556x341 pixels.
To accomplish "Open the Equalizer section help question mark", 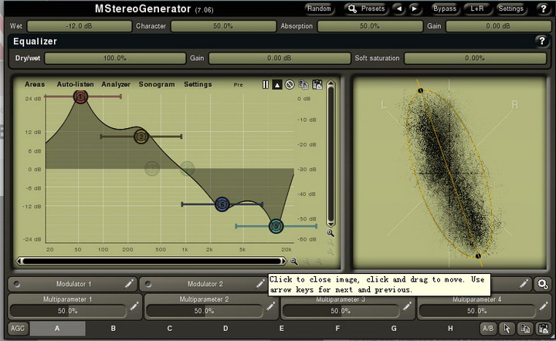I will pyautogui.click(x=541, y=41).
